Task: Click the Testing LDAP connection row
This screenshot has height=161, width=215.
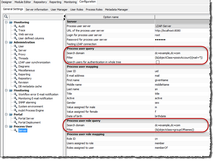Action: (110, 44)
